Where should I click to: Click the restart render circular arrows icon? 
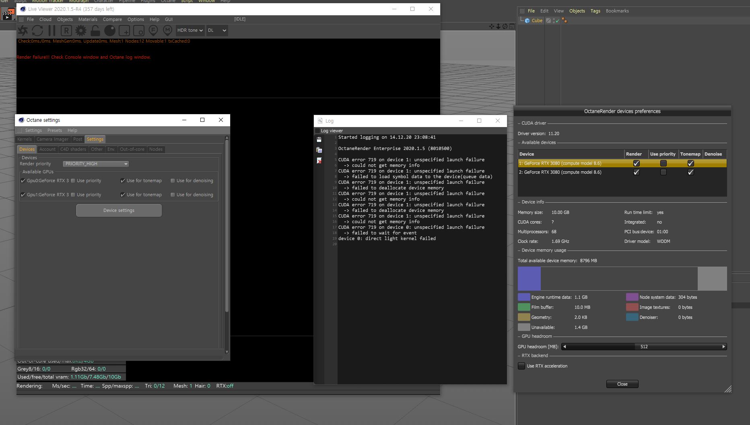(37, 31)
